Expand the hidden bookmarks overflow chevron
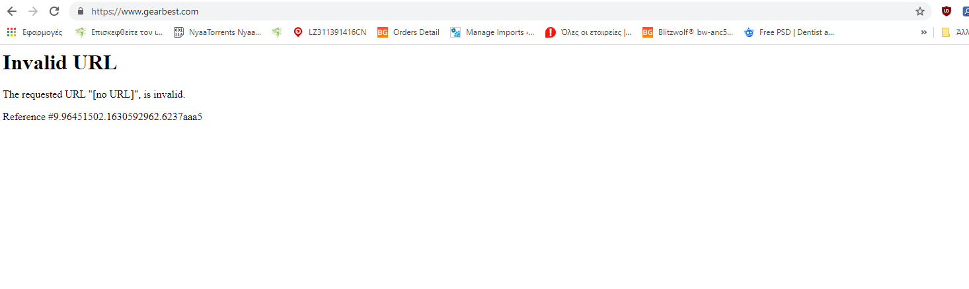The height and width of the screenshot is (289, 969). click(923, 32)
